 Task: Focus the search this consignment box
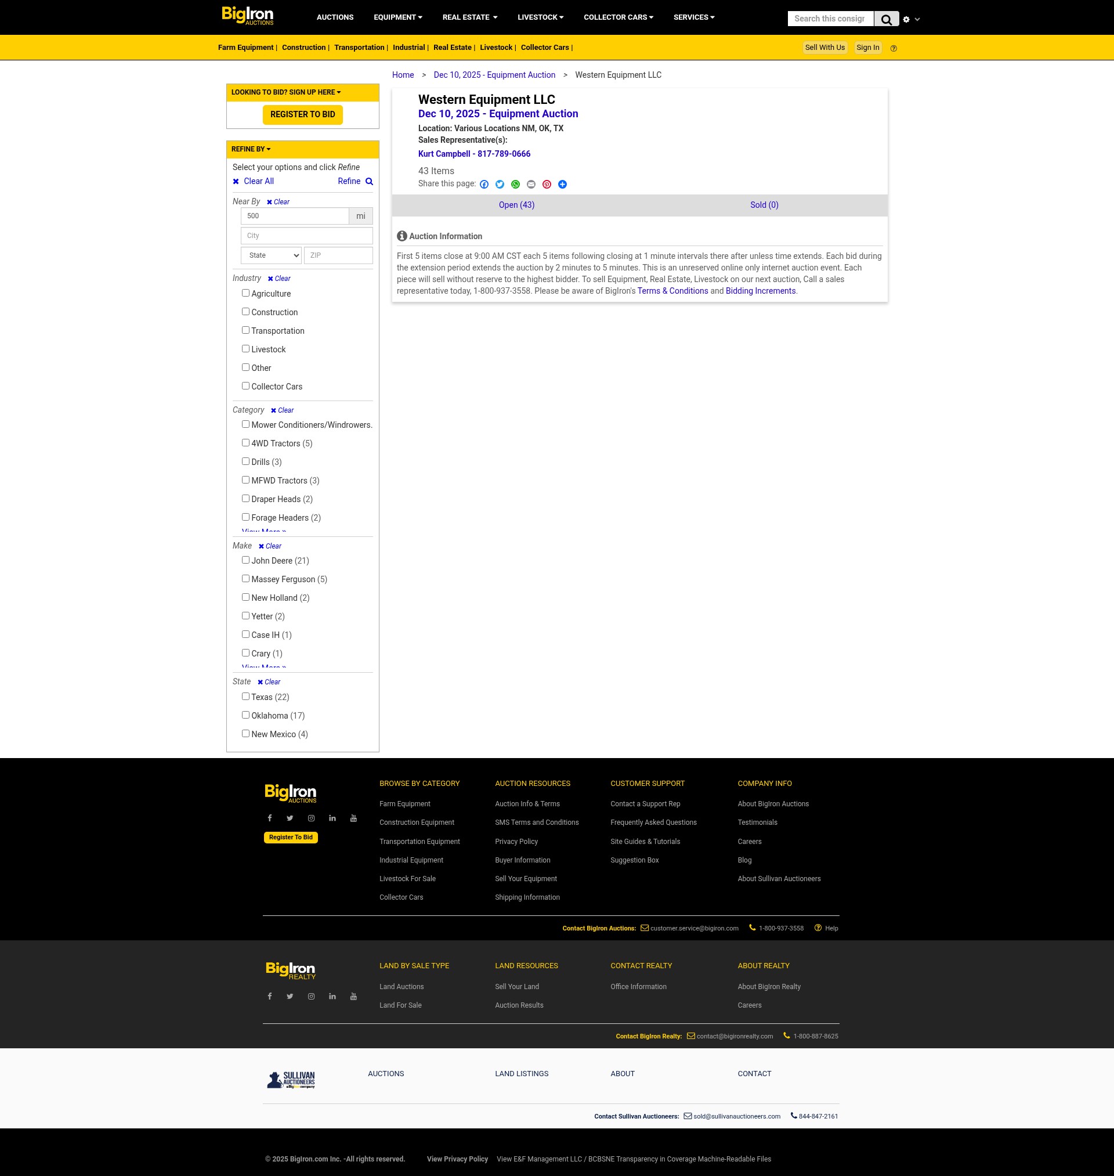click(x=831, y=19)
